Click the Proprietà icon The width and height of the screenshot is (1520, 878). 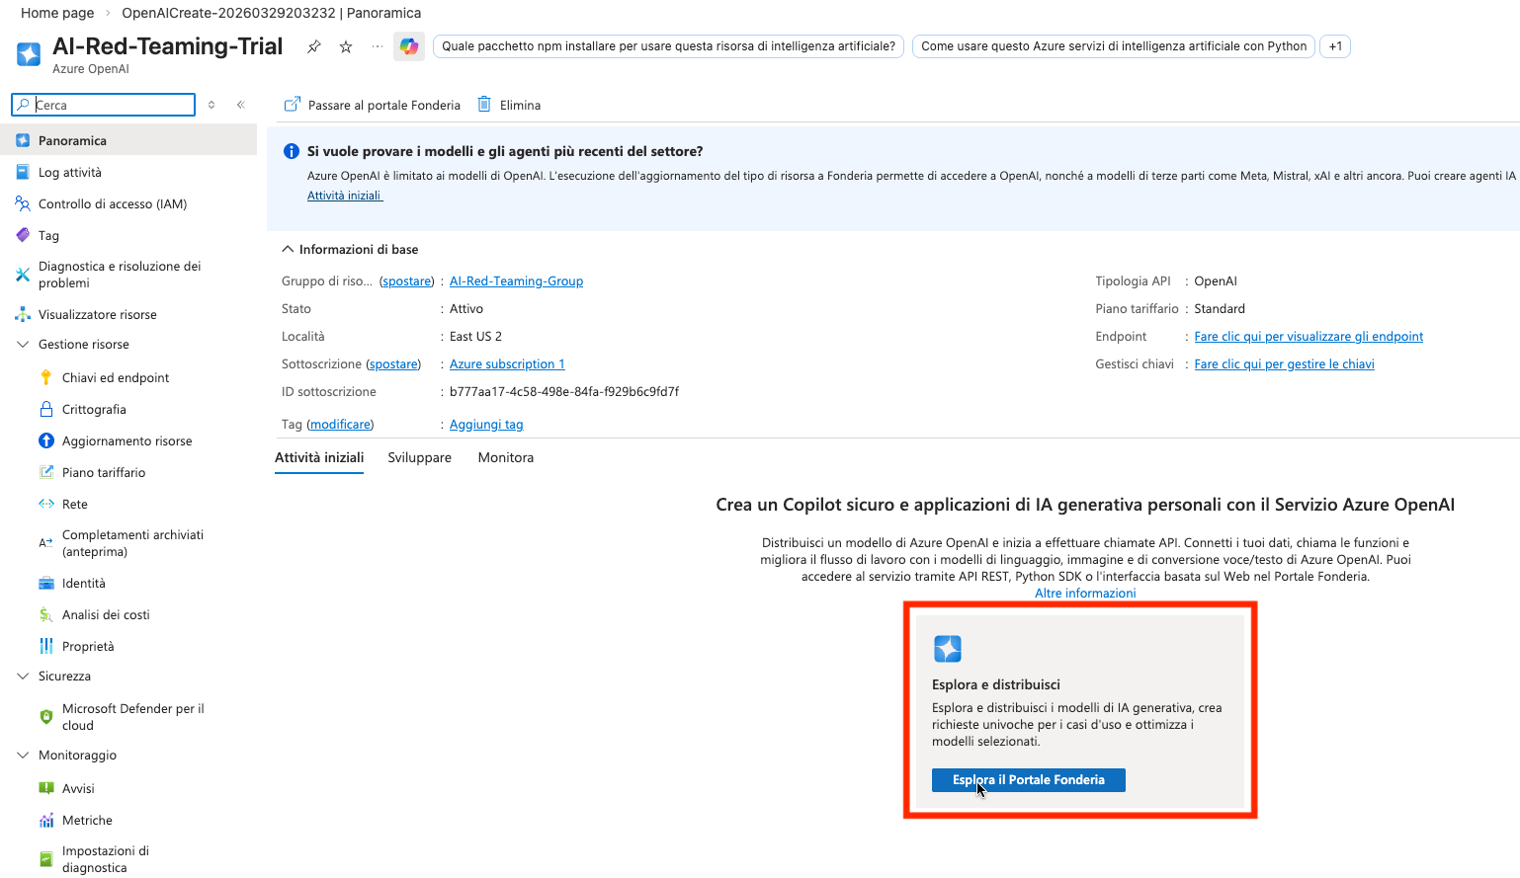(46, 647)
